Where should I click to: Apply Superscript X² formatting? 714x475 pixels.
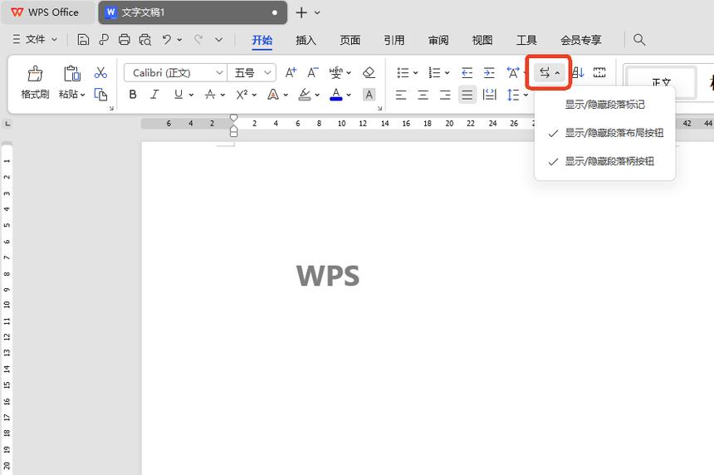click(x=242, y=95)
